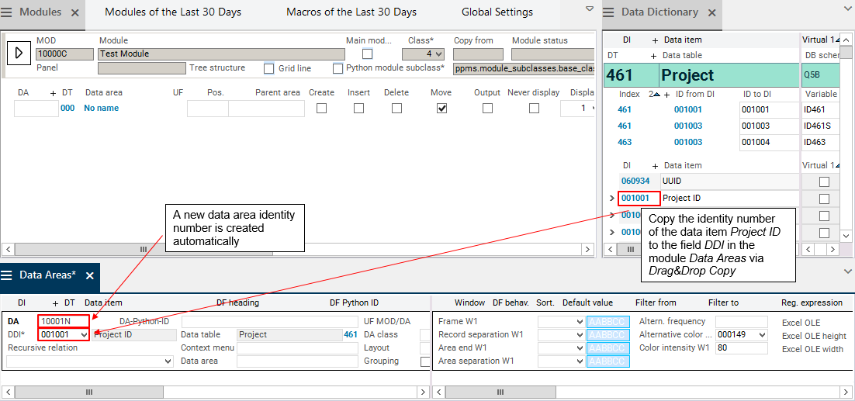Click the sort arrow beside Index column
This screenshot has height=401, width=855.
click(656, 94)
